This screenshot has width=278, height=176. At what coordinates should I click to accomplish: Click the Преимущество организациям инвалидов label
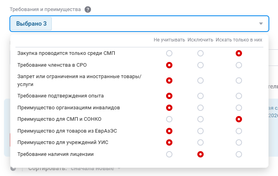click(69, 108)
